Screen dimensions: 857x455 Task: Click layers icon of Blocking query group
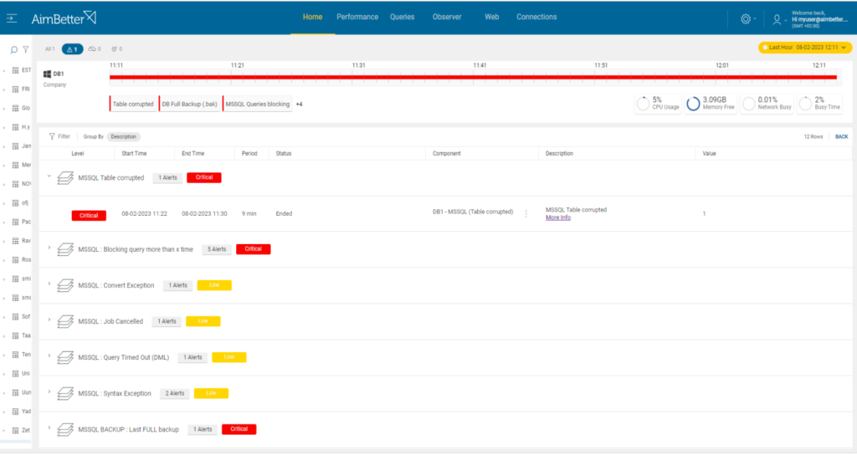coord(65,249)
